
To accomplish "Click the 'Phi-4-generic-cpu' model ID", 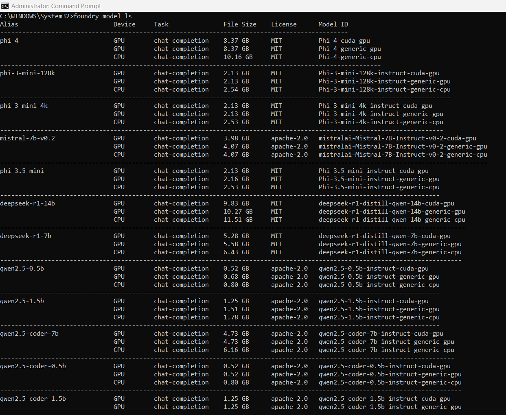I will point(350,57).
